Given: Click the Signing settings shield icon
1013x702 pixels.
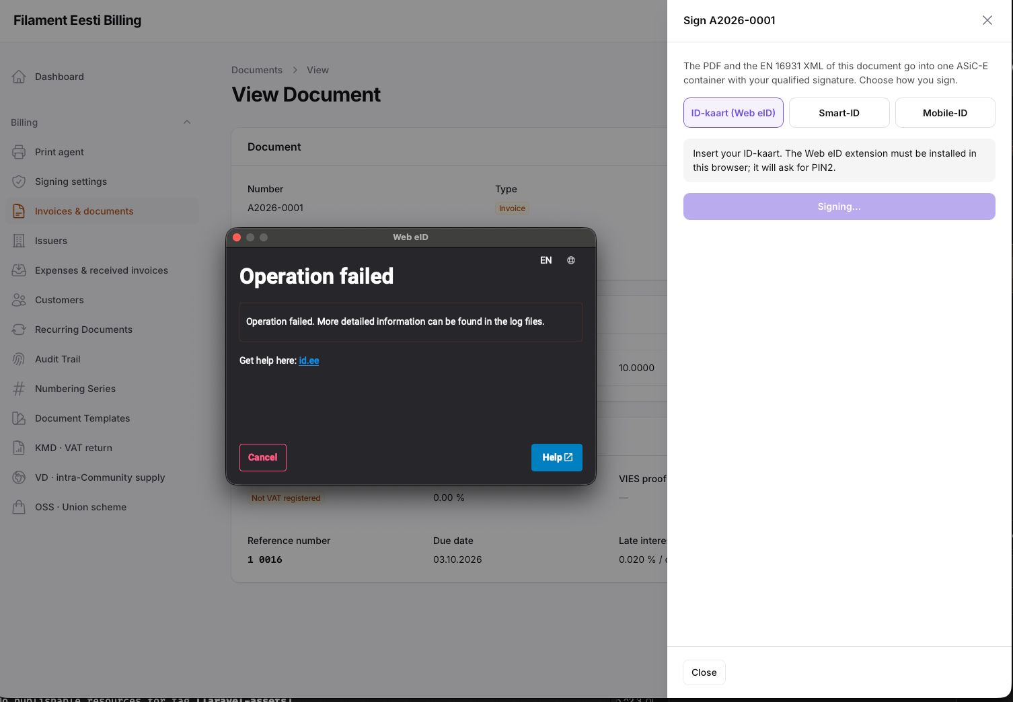Looking at the screenshot, I should (x=19, y=182).
